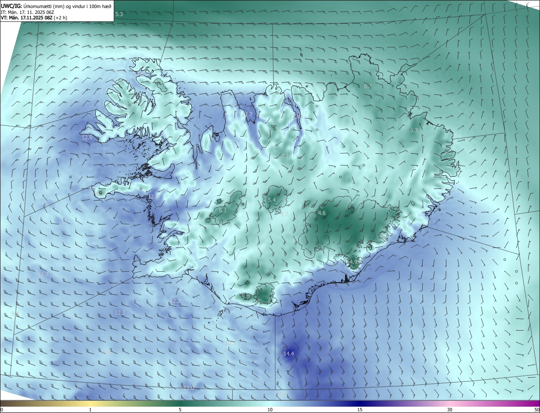Screen dimensions: 540x413
Task: Click the '4.9' value near the southeast coast
Action: (353, 262)
